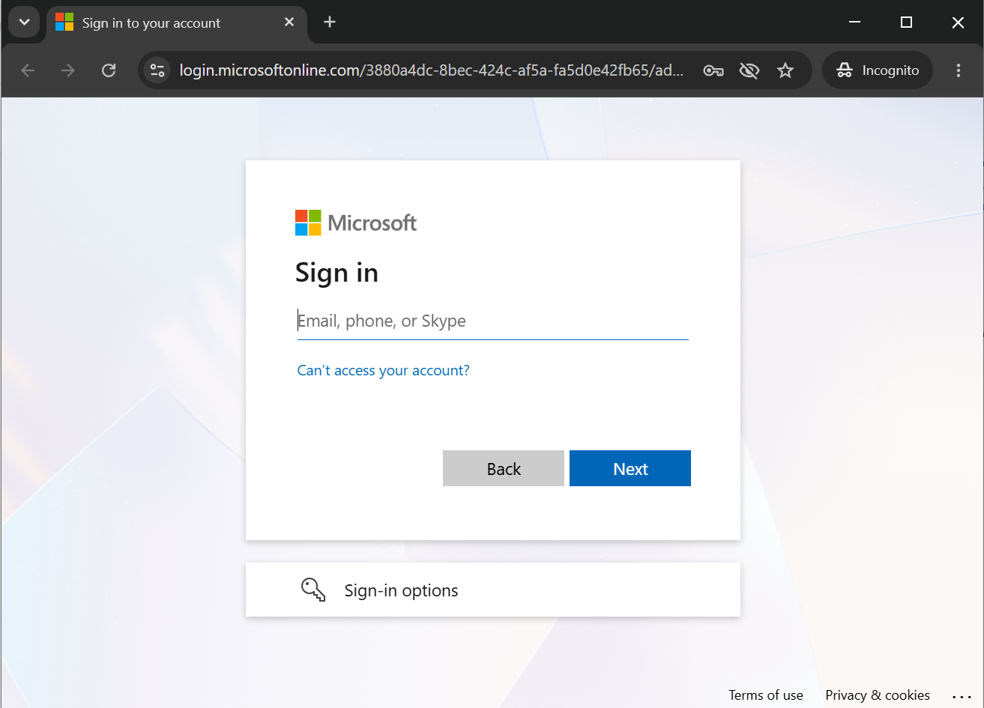The height and width of the screenshot is (708, 984).
Task: Click the address bar URL
Action: [431, 70]
